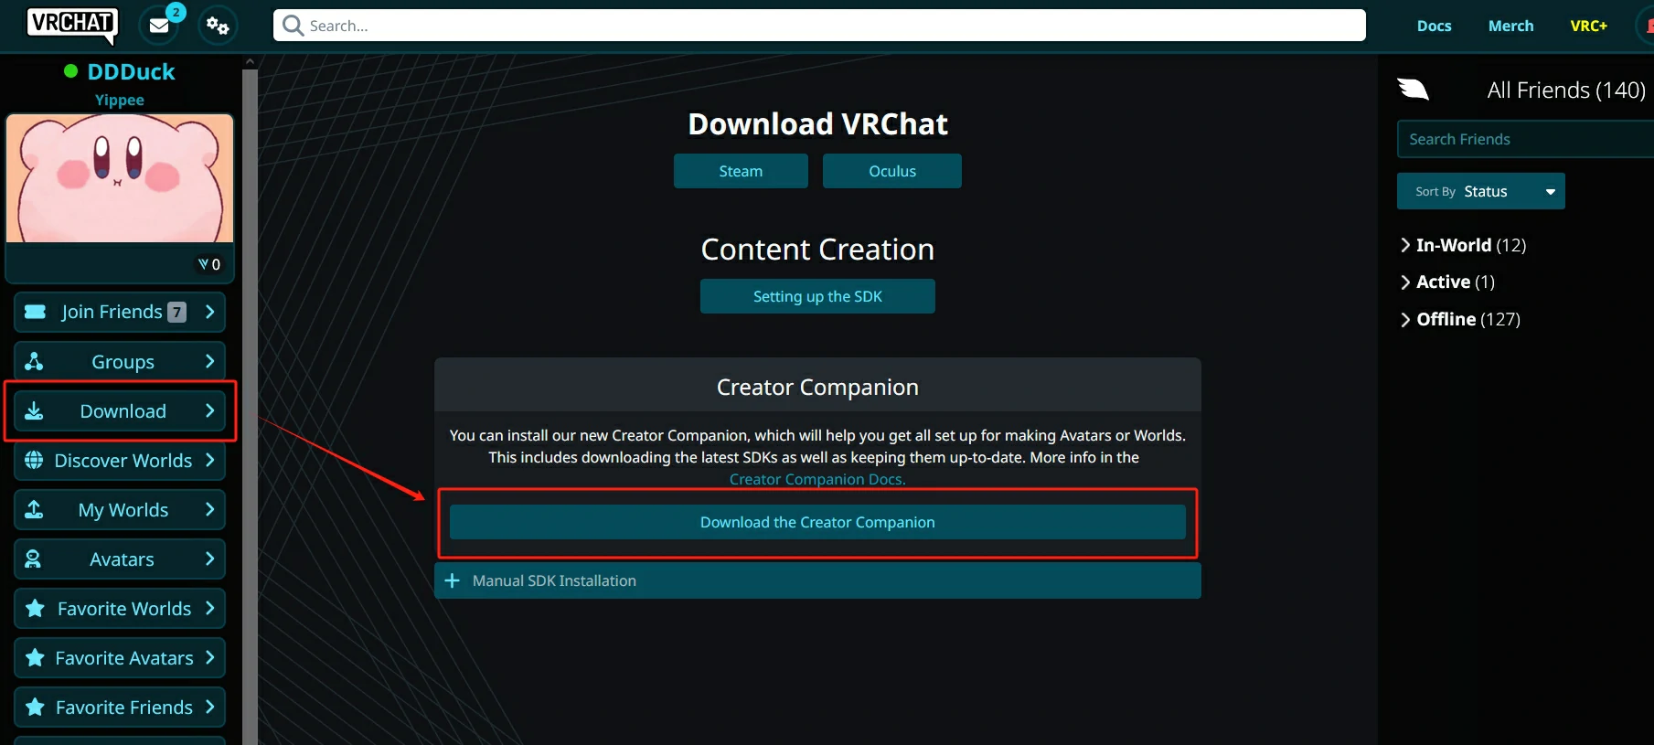Open the Merch link in header
1654x745 pixels.
click(1510, 26)
